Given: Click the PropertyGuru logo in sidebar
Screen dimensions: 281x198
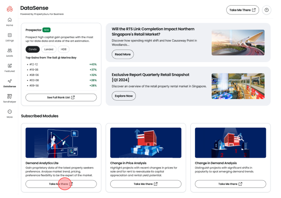Looking at the screenshot, I should pos(10,9).
